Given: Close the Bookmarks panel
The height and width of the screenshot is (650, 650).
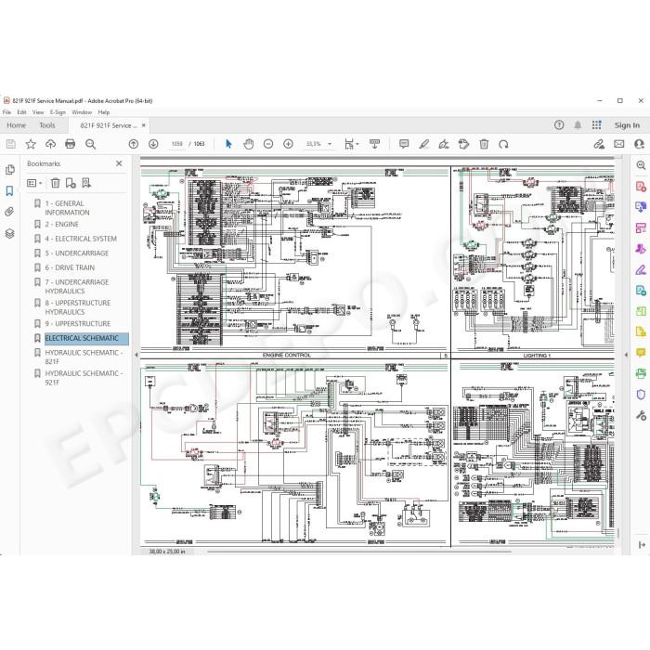Looking at the screenshot, I should [119, 163].
